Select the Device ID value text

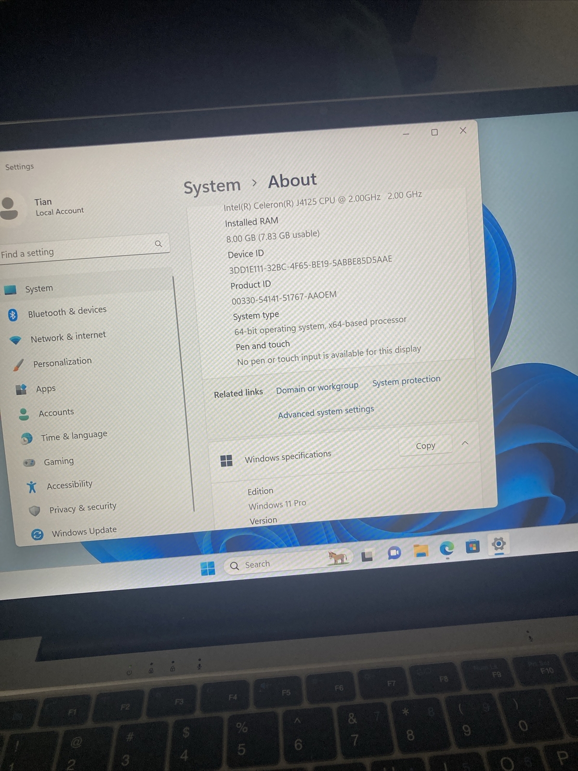coord(310,264)
